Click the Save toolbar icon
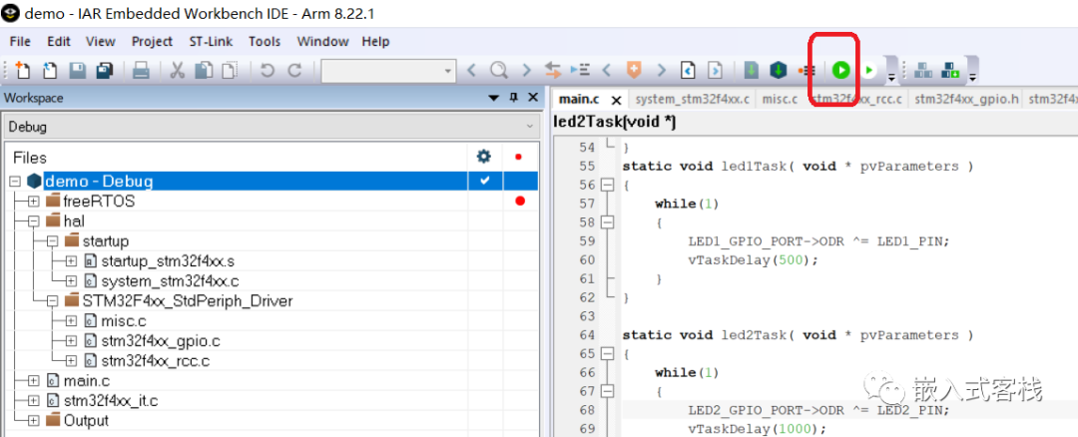This screenshot has height=437, width=1078. (x=78, y=70)
